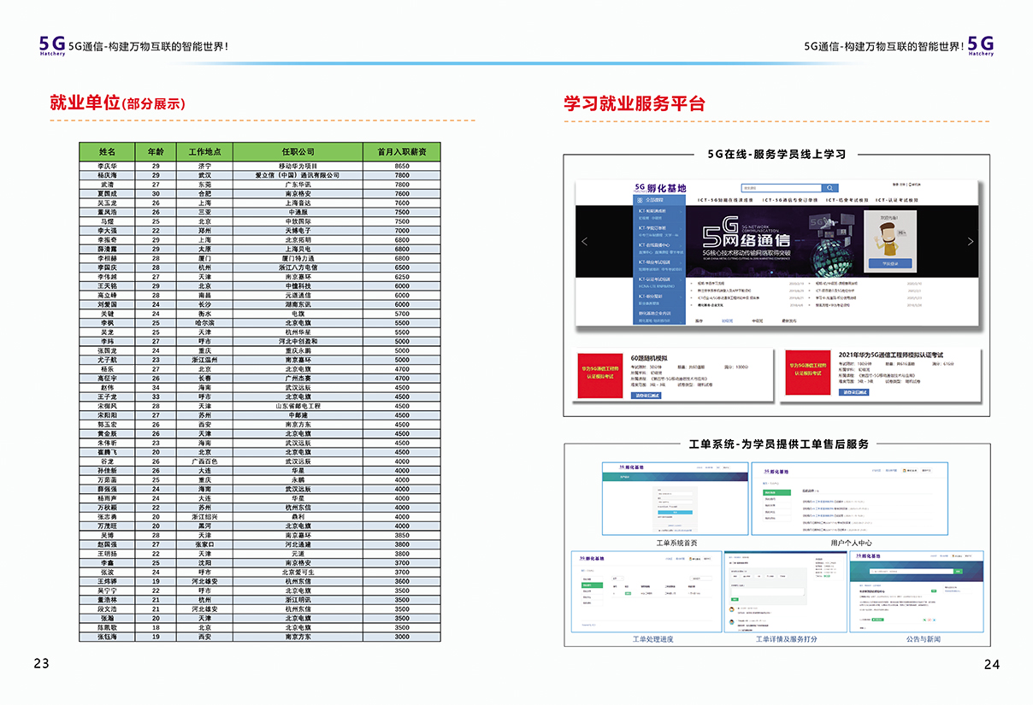Select the salary cell 6250
The width and height of the screenshot is (1033, 705).
(x=402, y=277)
